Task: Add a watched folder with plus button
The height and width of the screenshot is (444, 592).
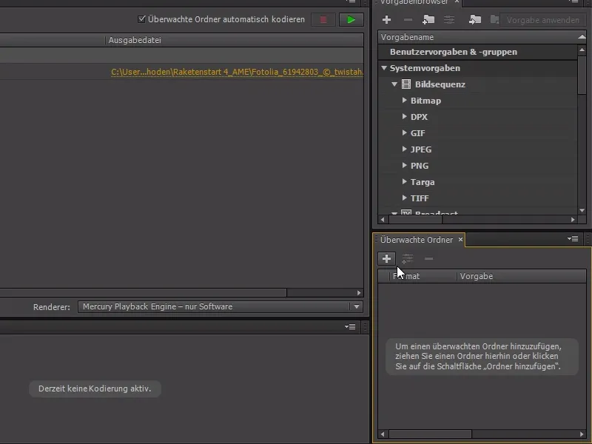Action: (386, 258)
